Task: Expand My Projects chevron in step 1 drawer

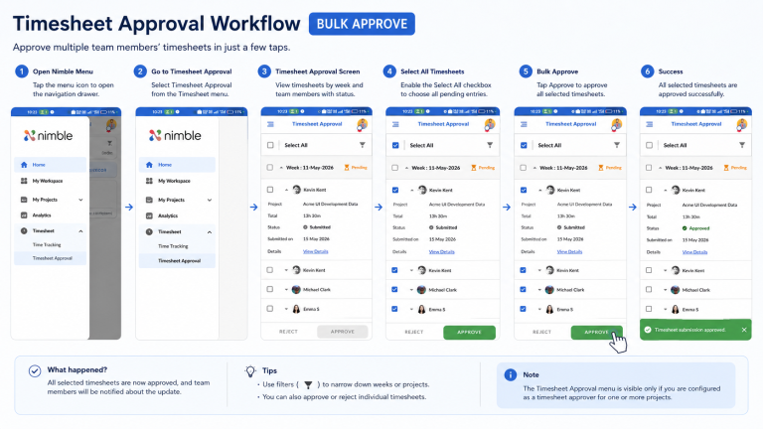Action: click(x=80, y=200)
